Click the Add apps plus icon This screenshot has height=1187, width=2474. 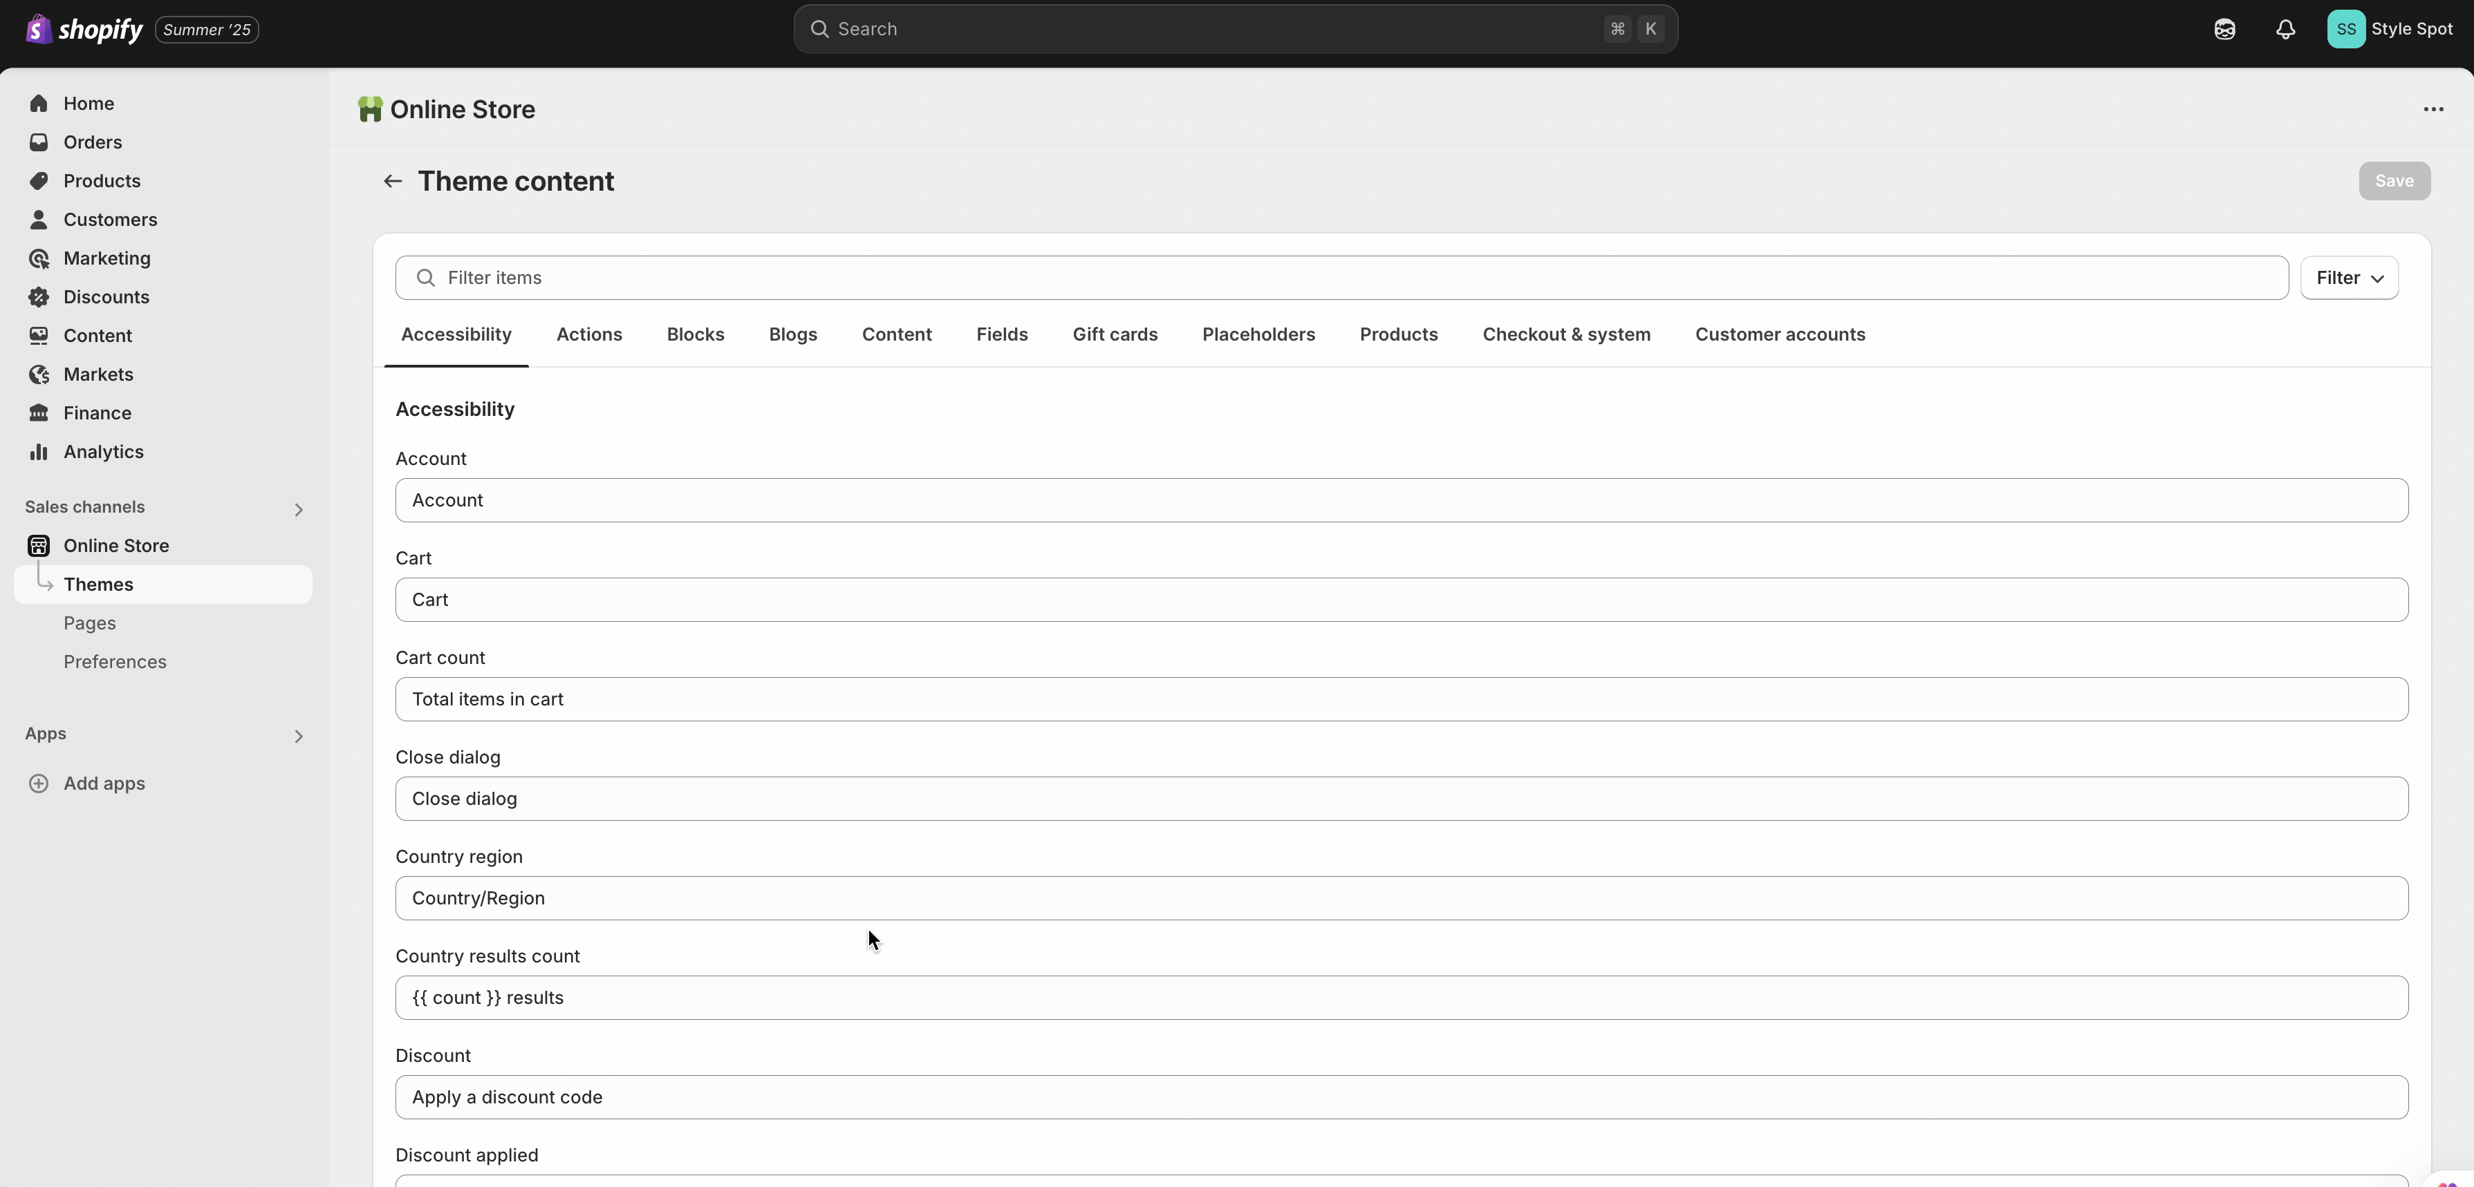pos(39,783)
